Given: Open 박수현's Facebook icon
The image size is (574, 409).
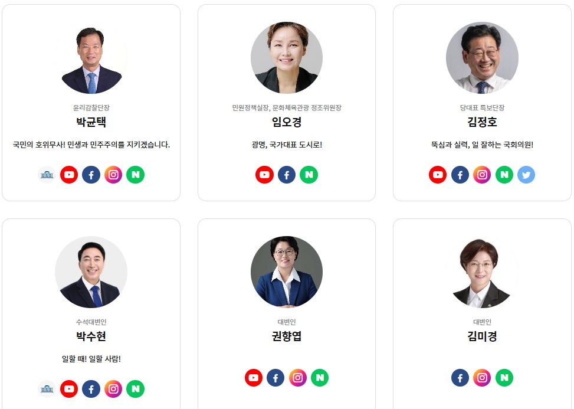Looking at the screenshot, I should pyautogui.click(x=91, y=389).
